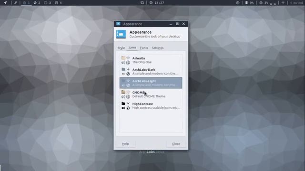305x171 pixels.
Task: Click the battery 9% indicator
Action: [249, 3]
